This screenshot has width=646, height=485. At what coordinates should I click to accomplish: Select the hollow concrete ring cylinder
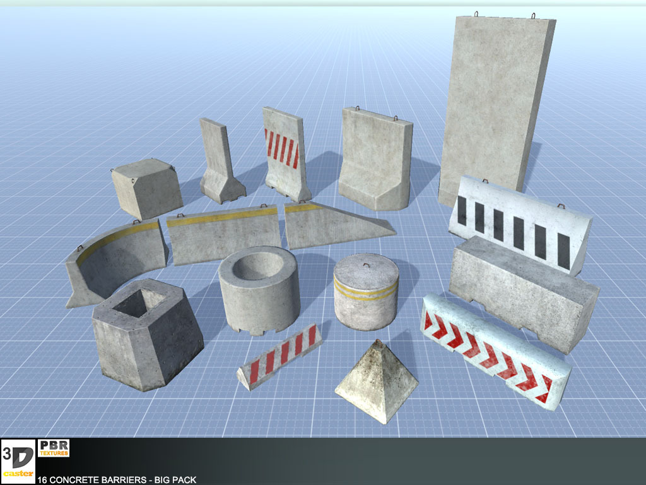click(x=259, y=290)
